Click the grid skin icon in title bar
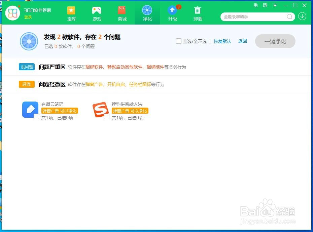The height and width of the screenshot is (232, 313). pos(255,5)
